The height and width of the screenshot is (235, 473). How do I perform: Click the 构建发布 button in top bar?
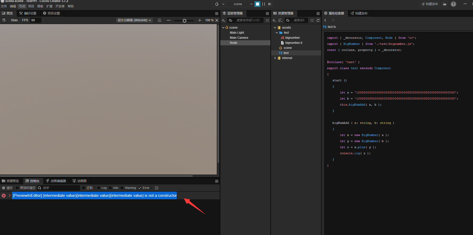pyautogui.click(x=430, y=4)
